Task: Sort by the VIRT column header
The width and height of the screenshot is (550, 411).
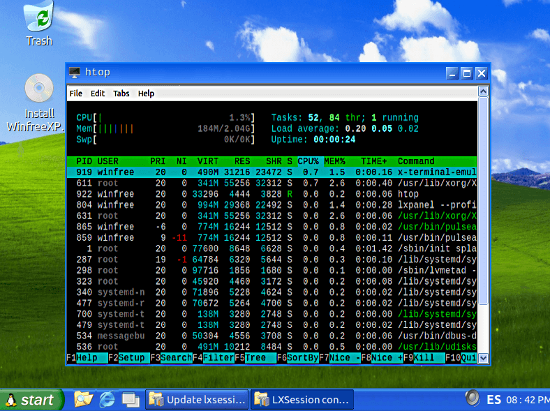Action: point(208,161)
